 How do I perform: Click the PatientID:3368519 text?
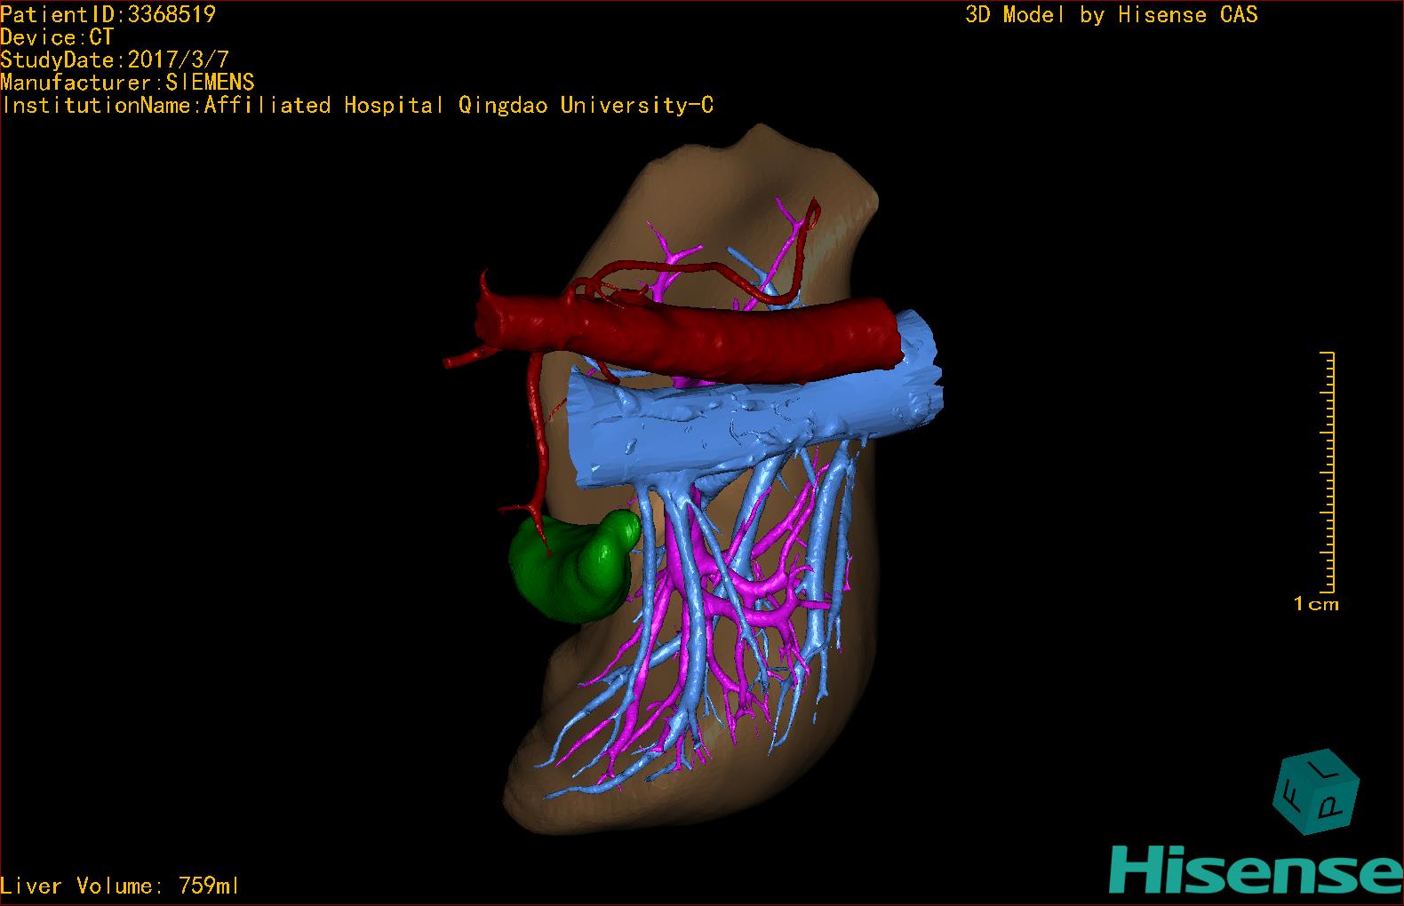(x=108, y=14)
